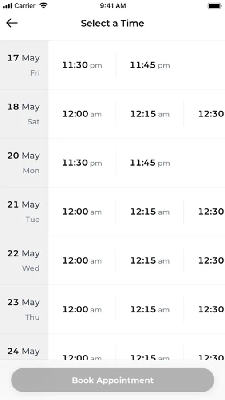Pick 12:15 am on 21 May

click(x=150, y=212)
